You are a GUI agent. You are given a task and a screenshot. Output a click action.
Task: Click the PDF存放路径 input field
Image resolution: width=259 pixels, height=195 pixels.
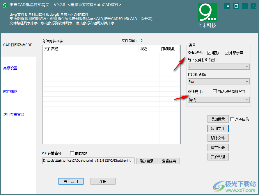(88, 161)
